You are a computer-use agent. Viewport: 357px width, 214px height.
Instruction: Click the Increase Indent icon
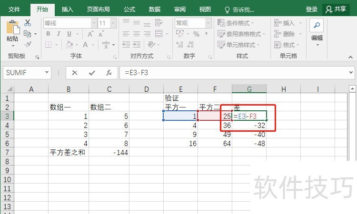[137, 44]
